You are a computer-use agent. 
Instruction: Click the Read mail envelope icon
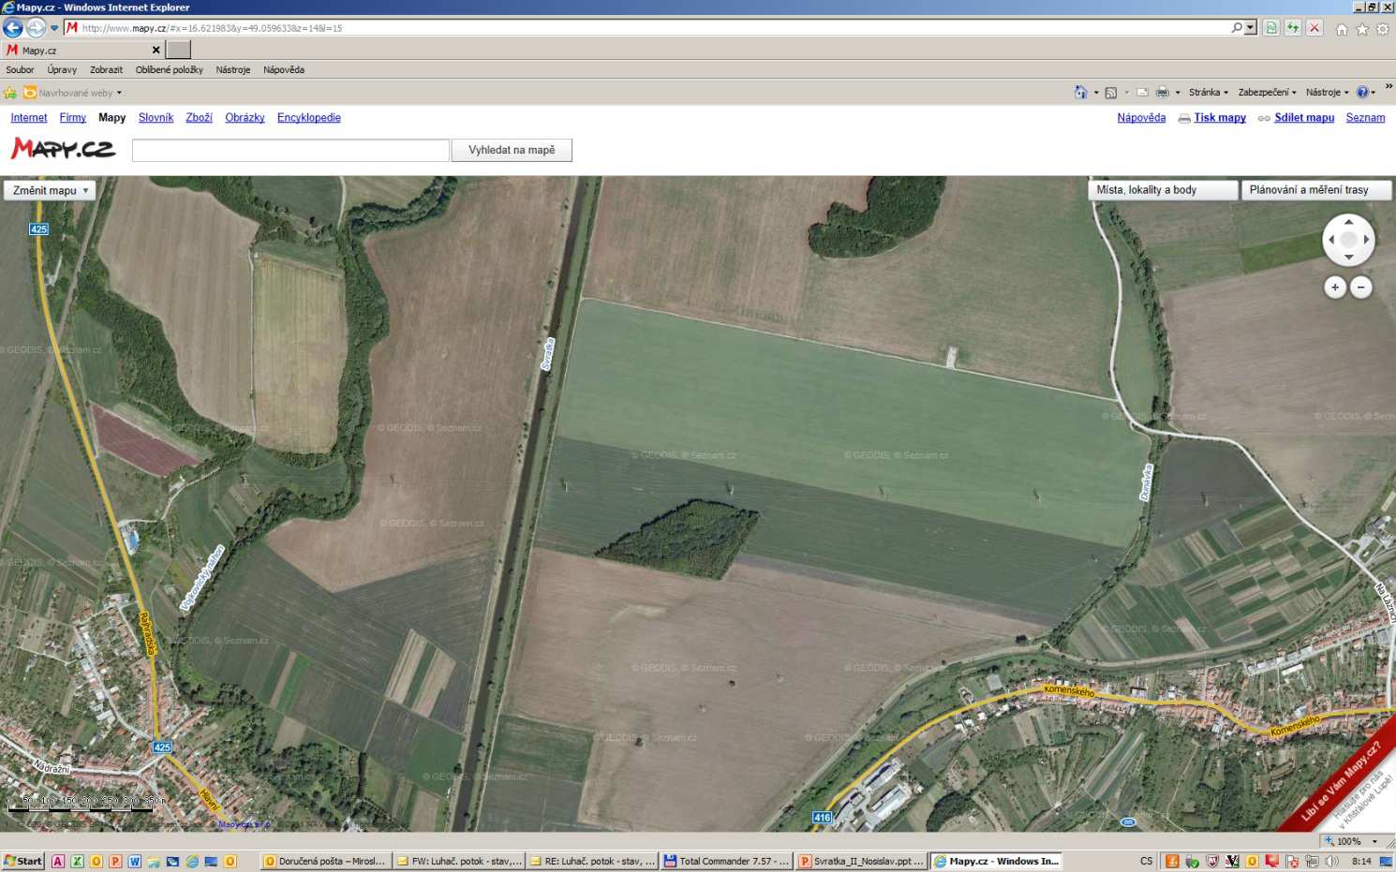tap(1142, 93)
